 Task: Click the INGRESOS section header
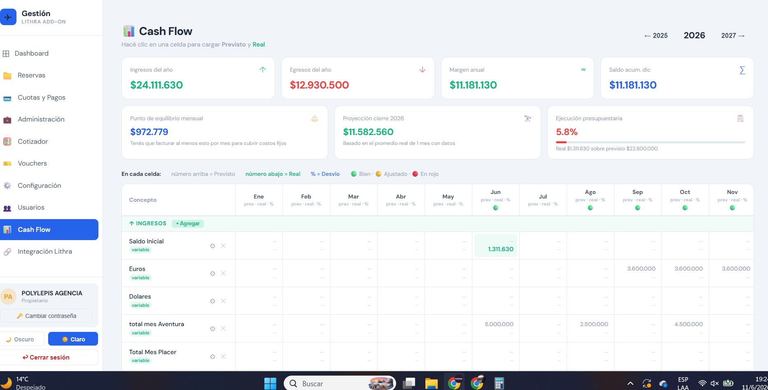tap(148, 224)
